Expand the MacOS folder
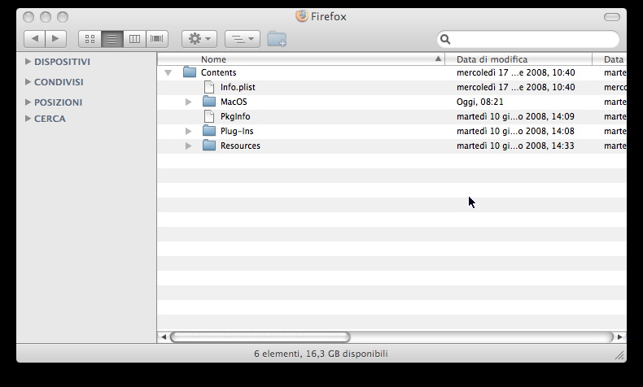The image size is (643, 387). tap(188, 102)
